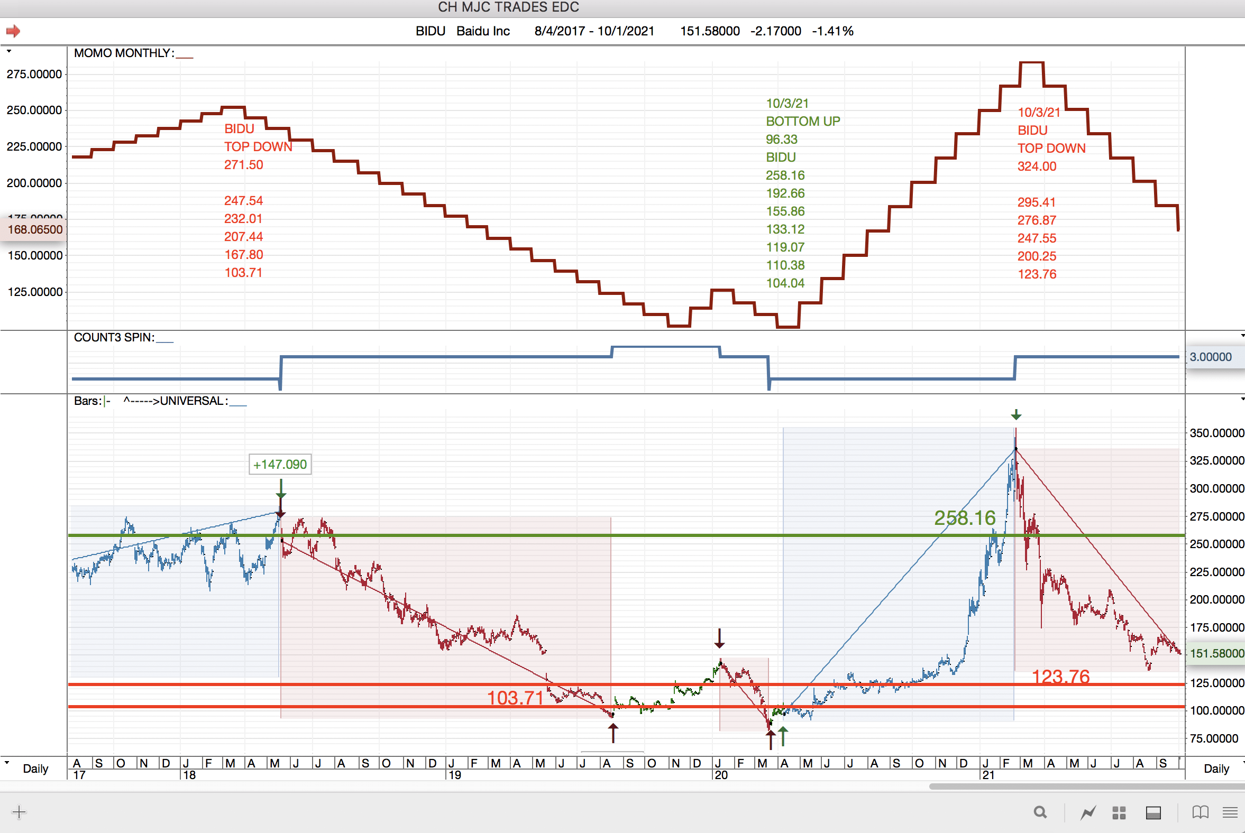
Task: Open the book icon in bottom toolbar
Action: (x=1200, y=812)
